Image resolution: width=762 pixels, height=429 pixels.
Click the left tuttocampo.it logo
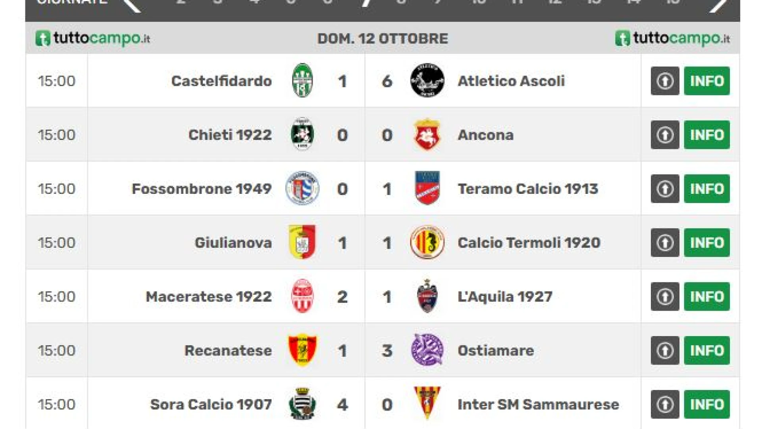[93, 39]
